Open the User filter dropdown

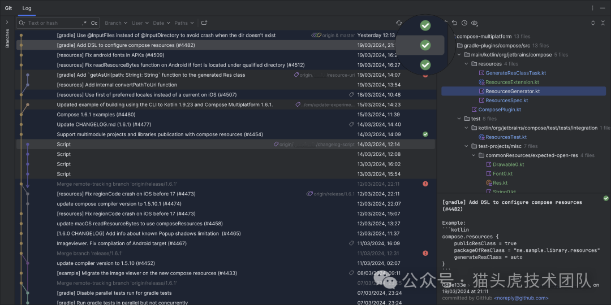point(140,23)
